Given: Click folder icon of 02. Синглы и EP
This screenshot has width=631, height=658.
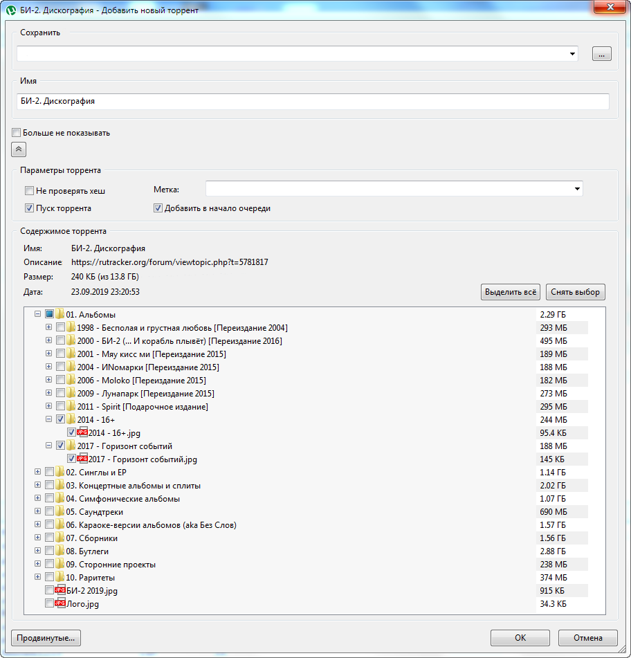Looking at the screenshot, I should (60, 472).
